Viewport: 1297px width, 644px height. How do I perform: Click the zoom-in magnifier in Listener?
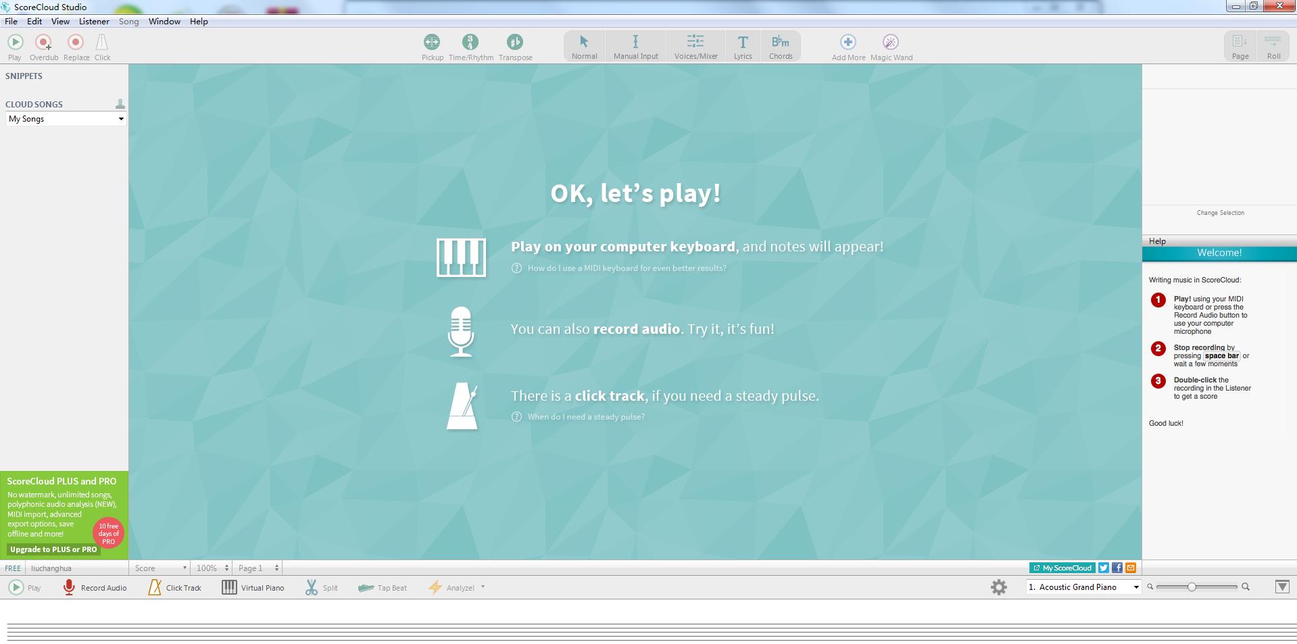point(1246,587)
